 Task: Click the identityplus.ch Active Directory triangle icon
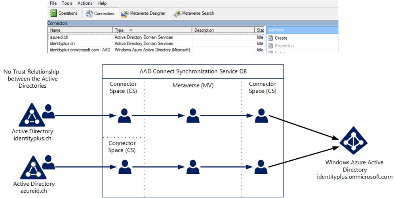(x=32, y=115)
